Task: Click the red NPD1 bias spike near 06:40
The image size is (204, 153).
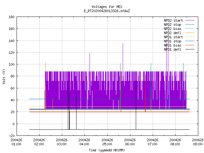Action: (x=145, y=93)
